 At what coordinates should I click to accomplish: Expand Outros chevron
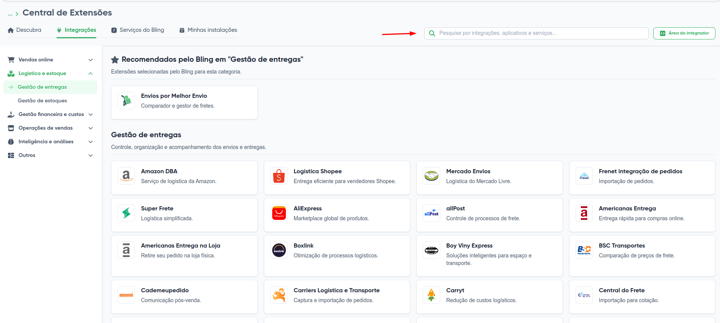coord(91,155)
